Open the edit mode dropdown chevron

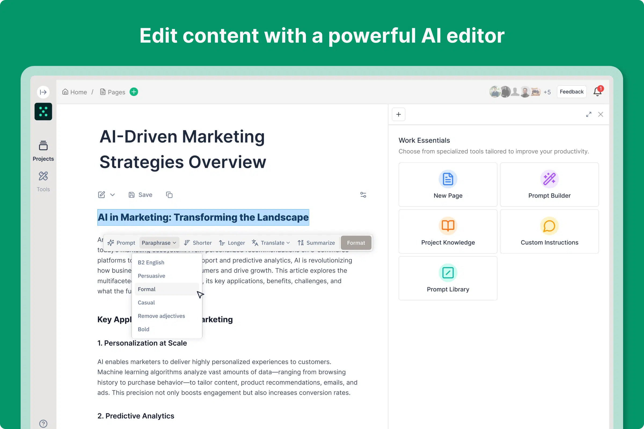112,195
